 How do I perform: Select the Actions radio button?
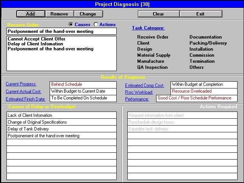96,25
